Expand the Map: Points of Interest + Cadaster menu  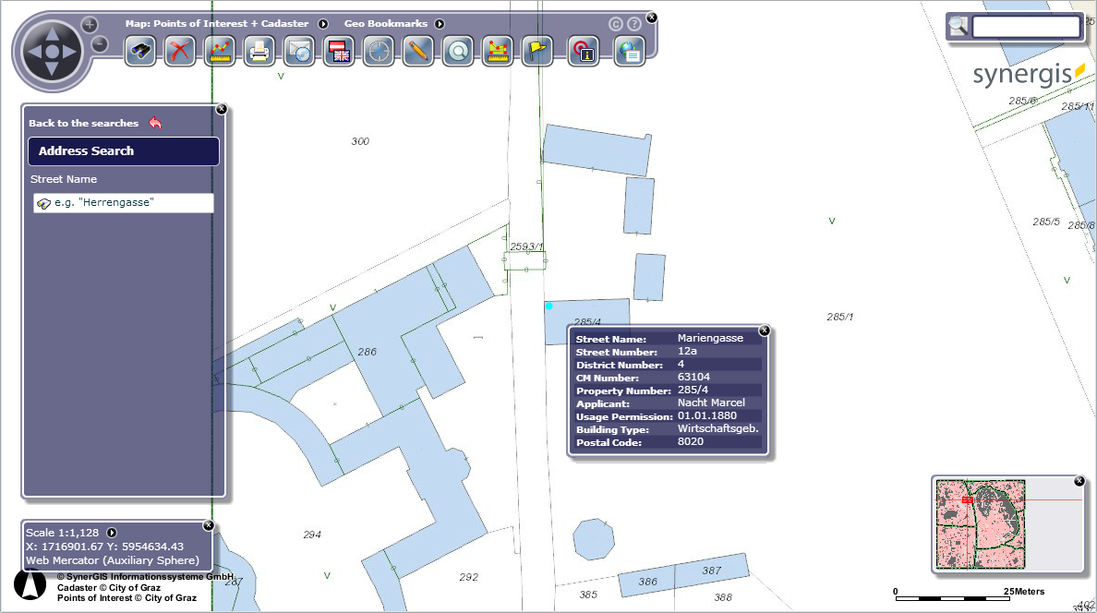pyautogui.click(x=322, y=23)
